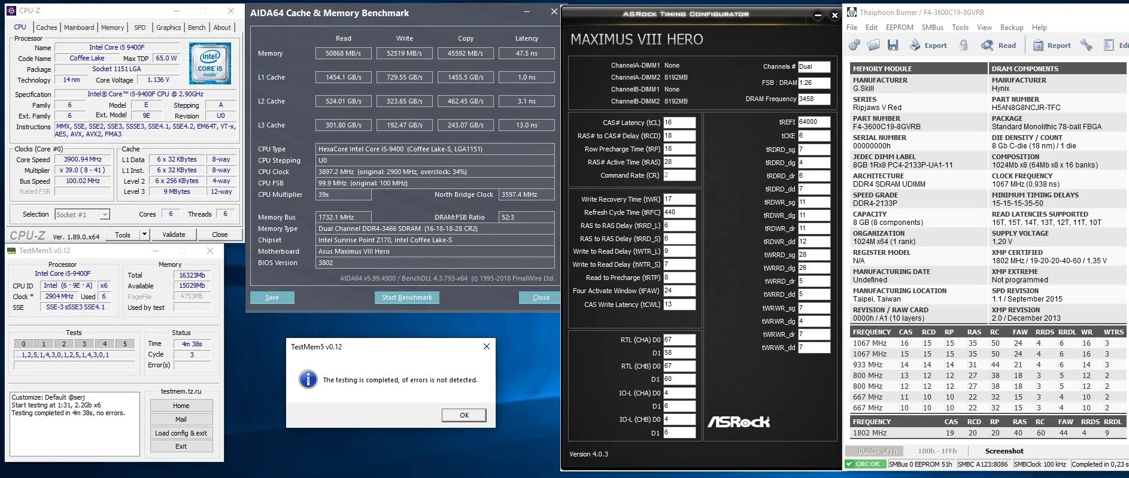1129x478 pixels.
Task: Switch to the Memory tab in CPU-Z
Action: (x=113, y=28)
